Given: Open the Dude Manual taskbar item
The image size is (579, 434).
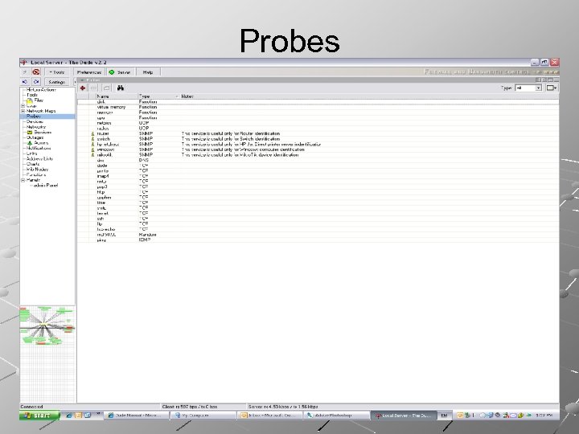Looking at the screenshot, I should click(x=136, y=416).
